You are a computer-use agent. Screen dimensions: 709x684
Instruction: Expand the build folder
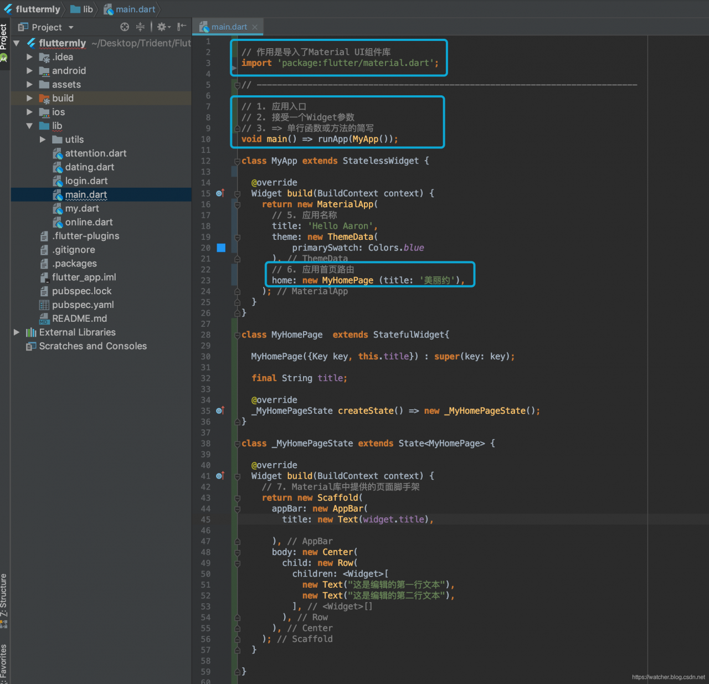tap(29, 98)
